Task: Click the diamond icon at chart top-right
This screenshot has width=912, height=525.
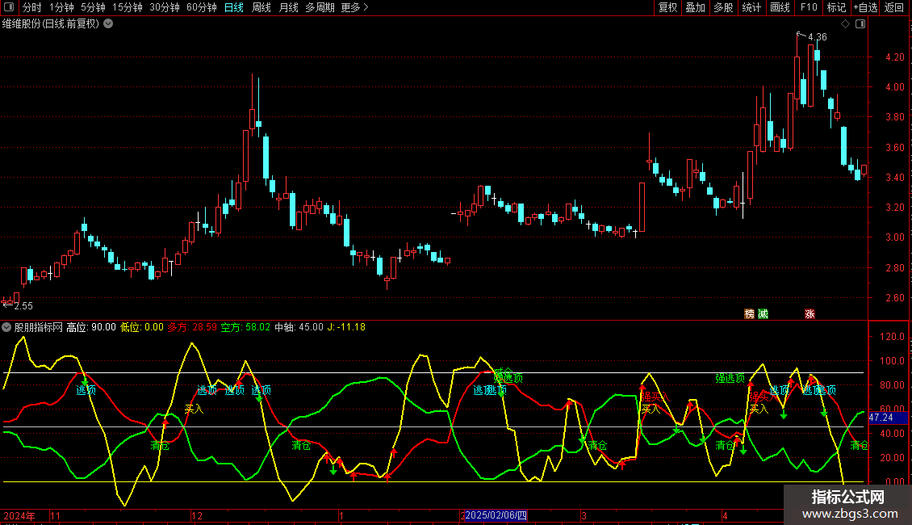Action: tap(845, 24)
